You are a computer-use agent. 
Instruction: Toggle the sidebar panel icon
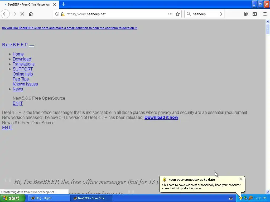(255, 14)
